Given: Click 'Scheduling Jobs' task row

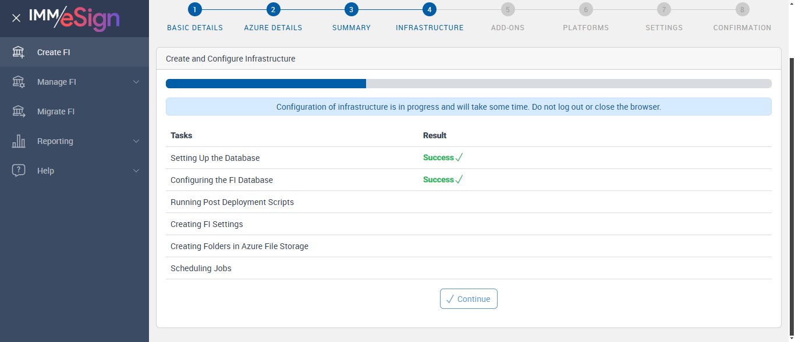Looking at the screenshot, I should pos(469,268).
